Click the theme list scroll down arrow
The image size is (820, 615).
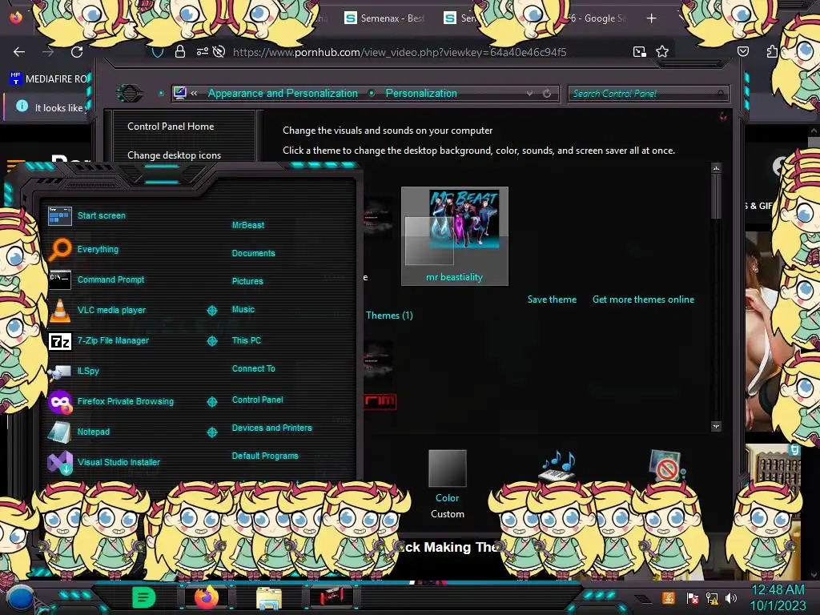(x=716, y=426)
